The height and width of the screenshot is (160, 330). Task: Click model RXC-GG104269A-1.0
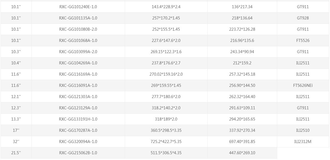coord(78,63)
